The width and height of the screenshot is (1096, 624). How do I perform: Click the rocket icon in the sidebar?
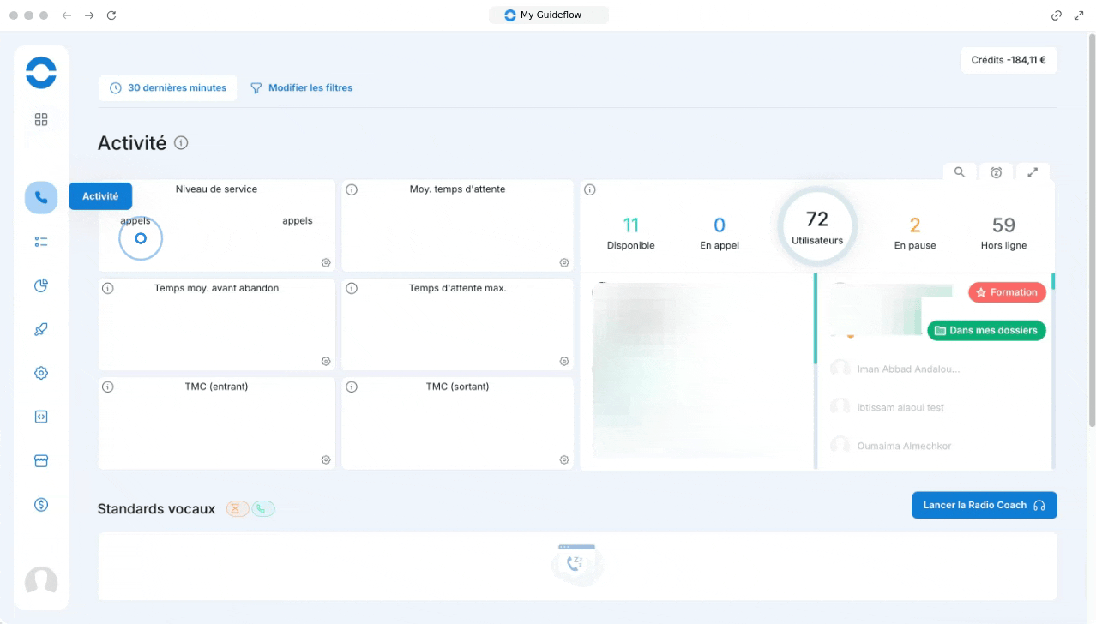tap(41, 329)
